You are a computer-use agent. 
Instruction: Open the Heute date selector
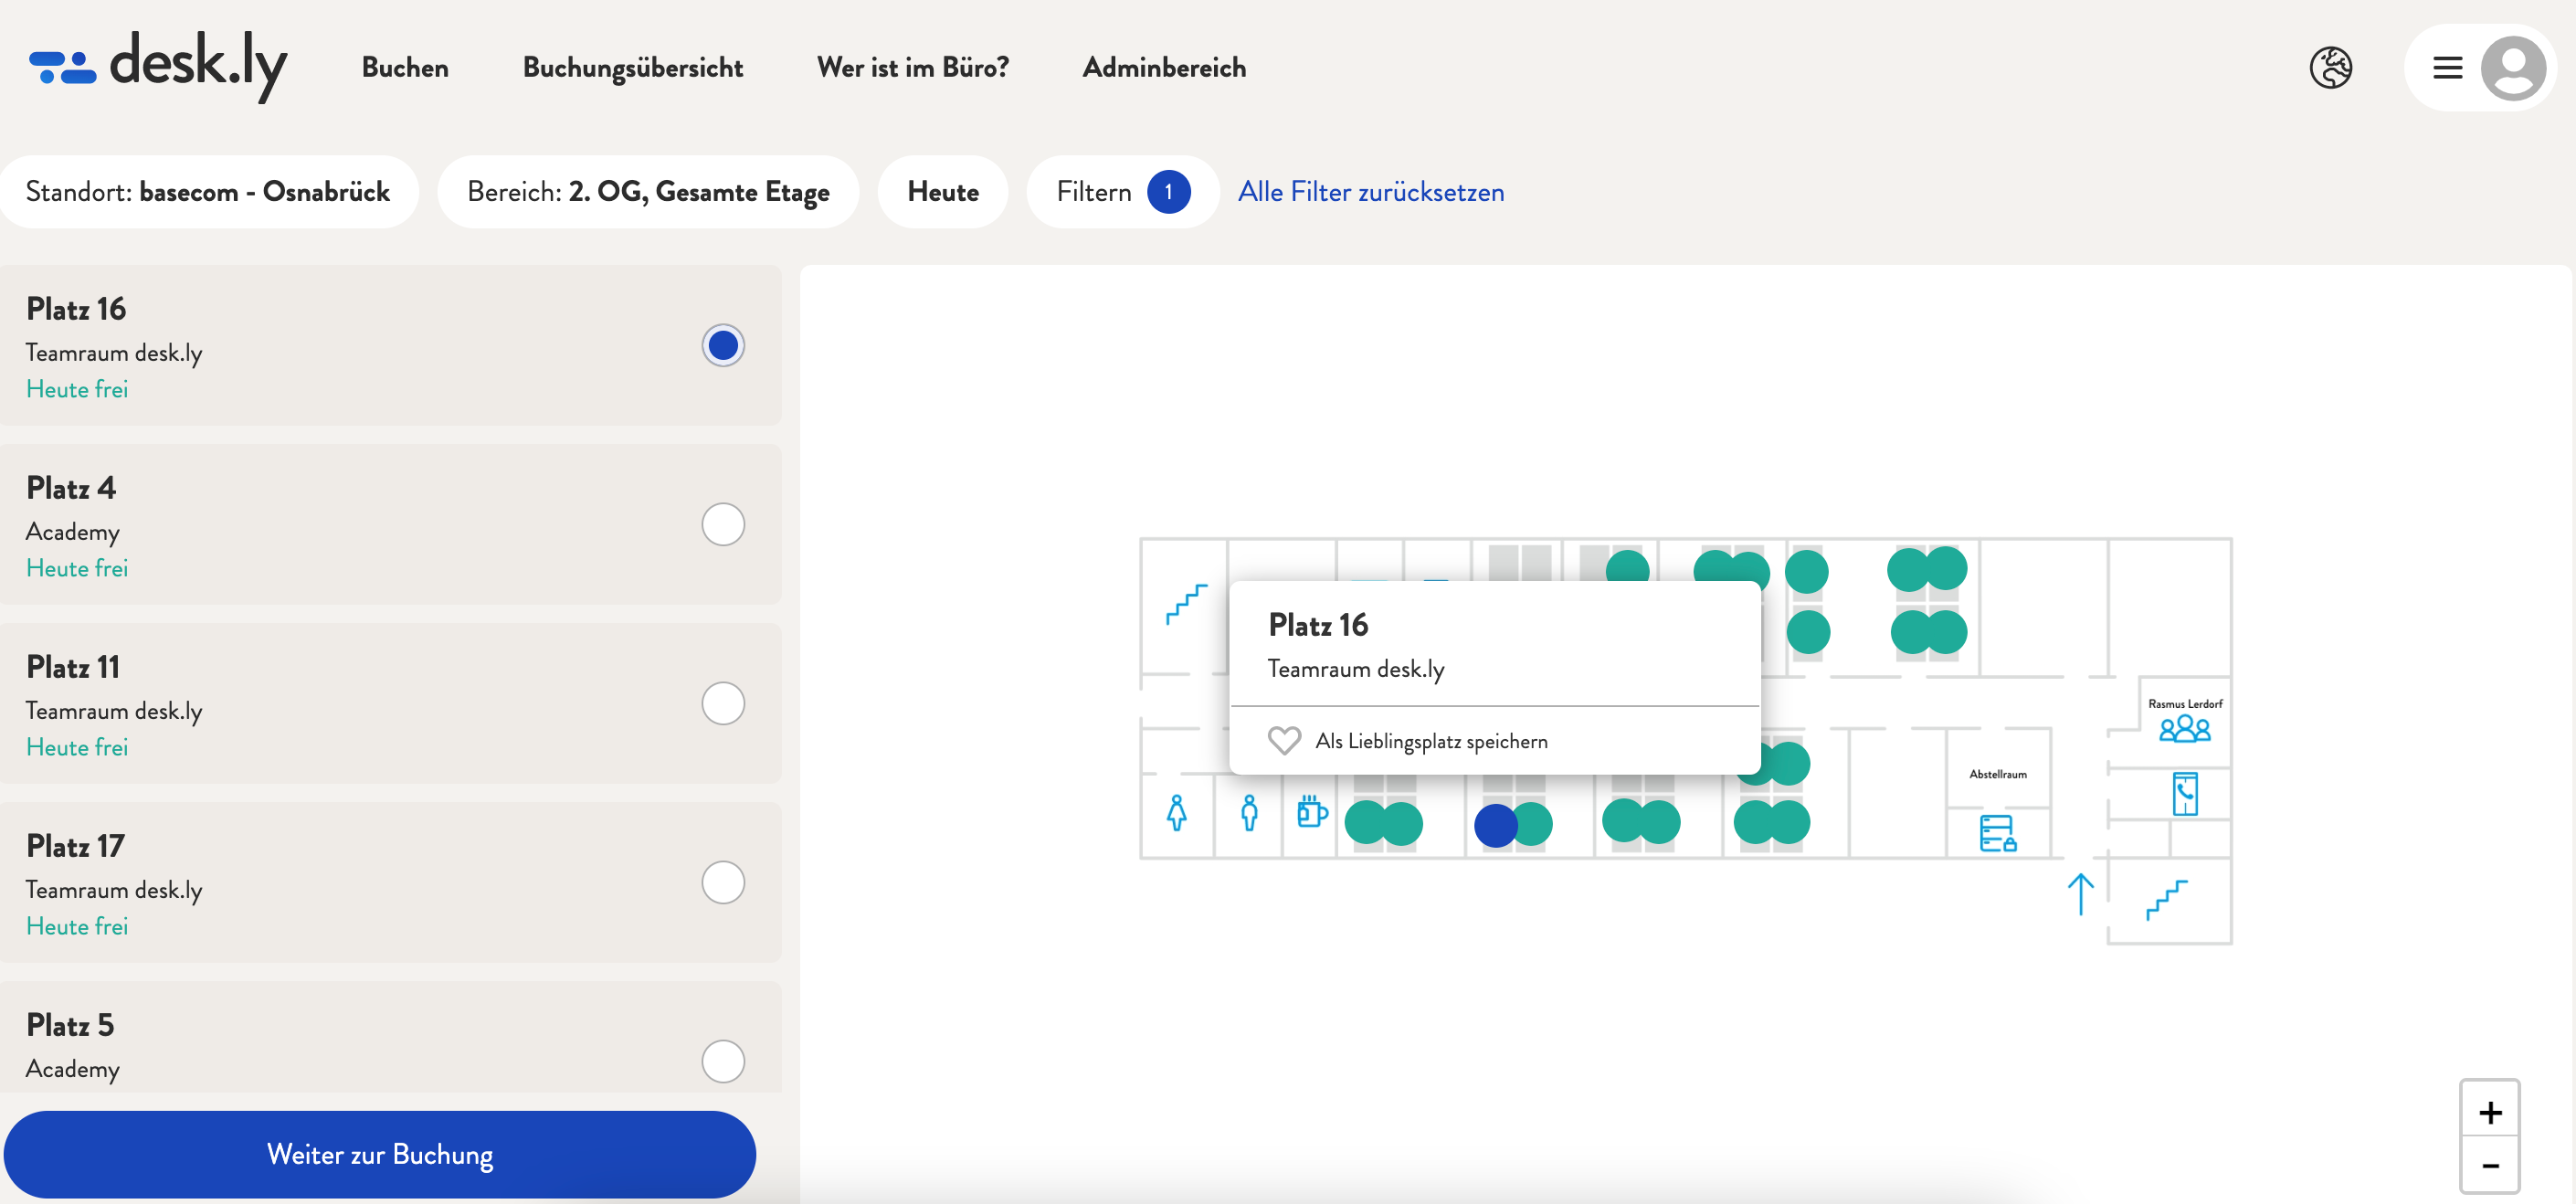pos(942,192)
